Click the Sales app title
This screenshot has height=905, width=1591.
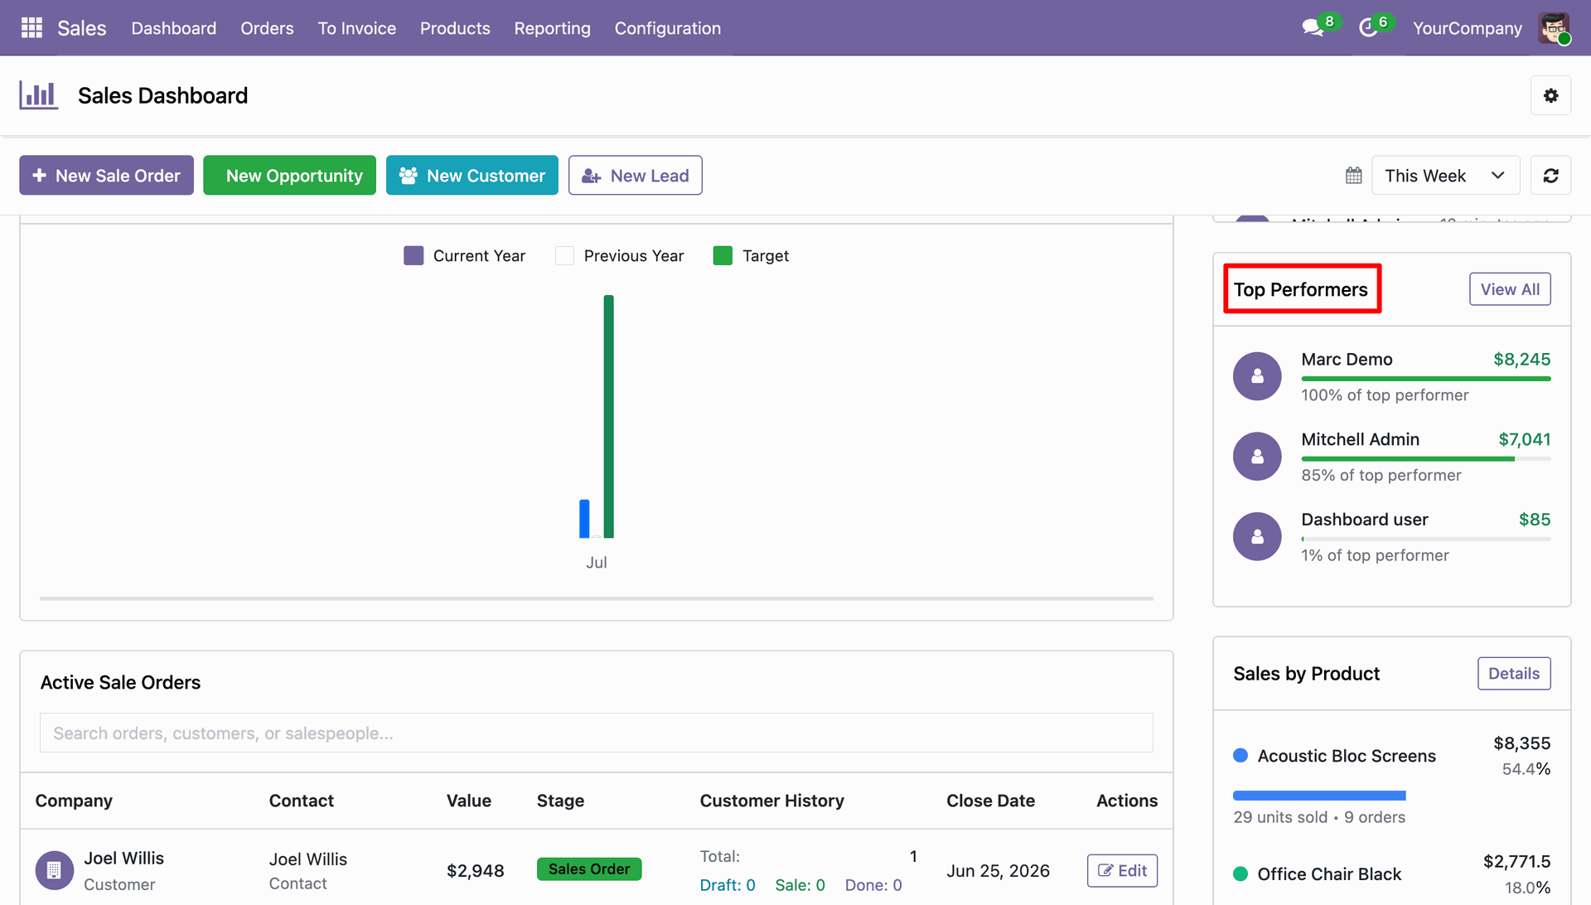click(x=82, y=28)
